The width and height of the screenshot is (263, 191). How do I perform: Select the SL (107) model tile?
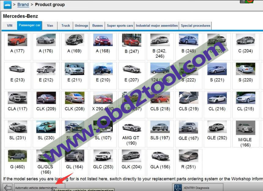(103, 134)
